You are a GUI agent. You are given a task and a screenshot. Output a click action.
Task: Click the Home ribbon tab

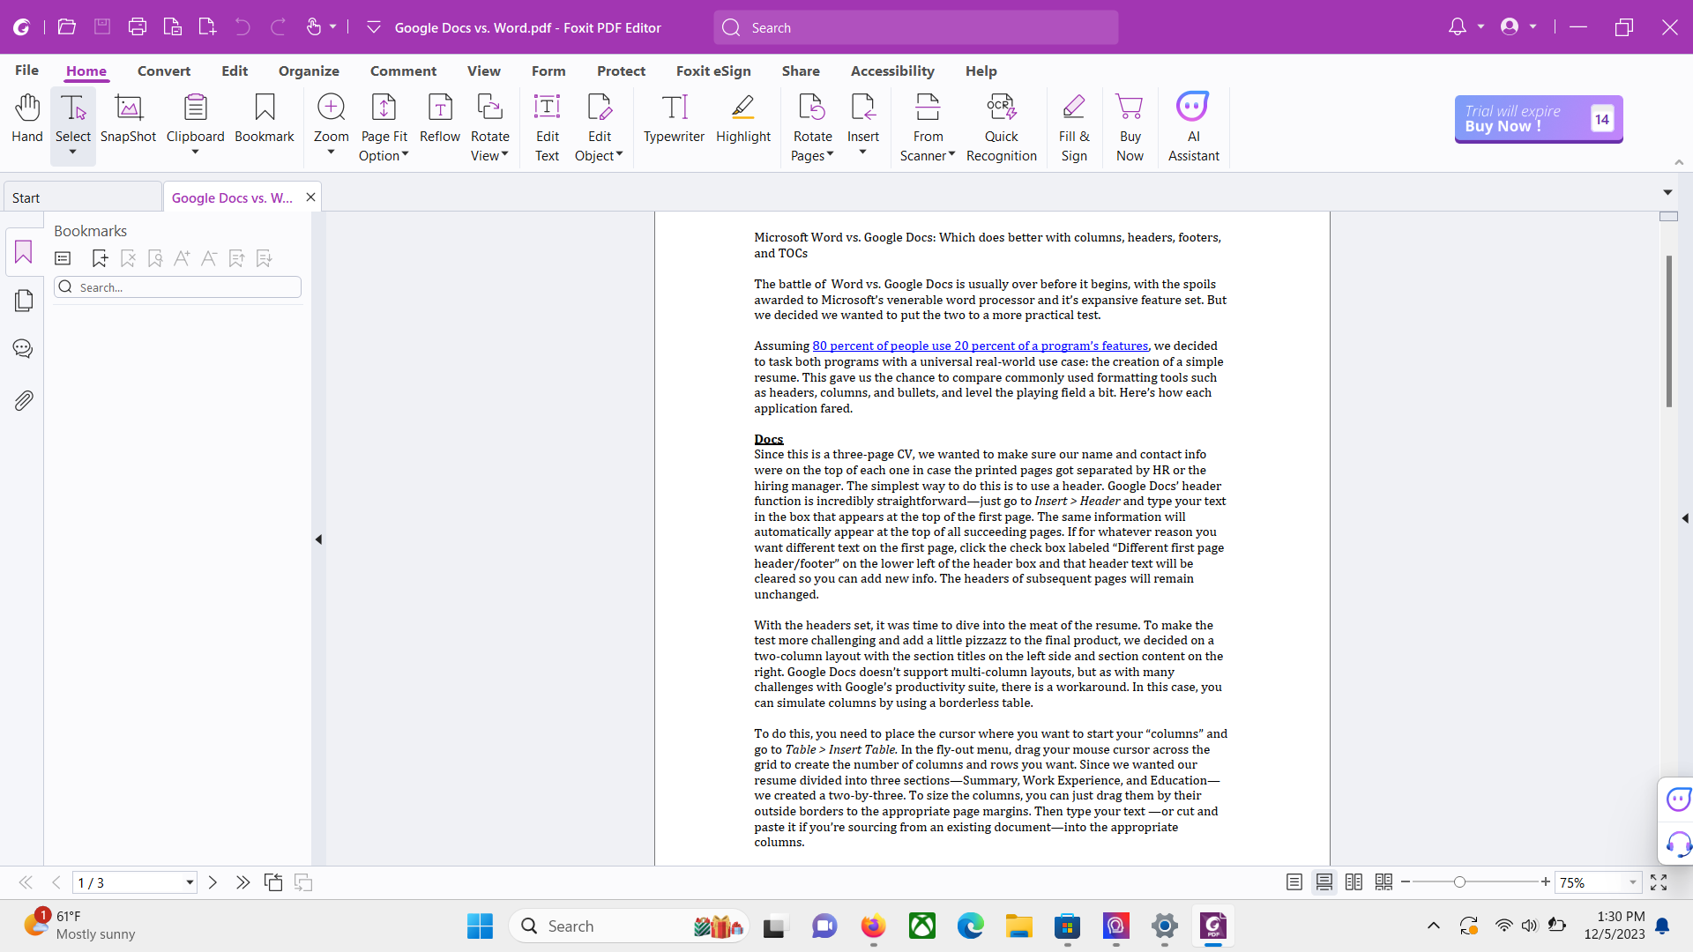click(x=85, y=71)
